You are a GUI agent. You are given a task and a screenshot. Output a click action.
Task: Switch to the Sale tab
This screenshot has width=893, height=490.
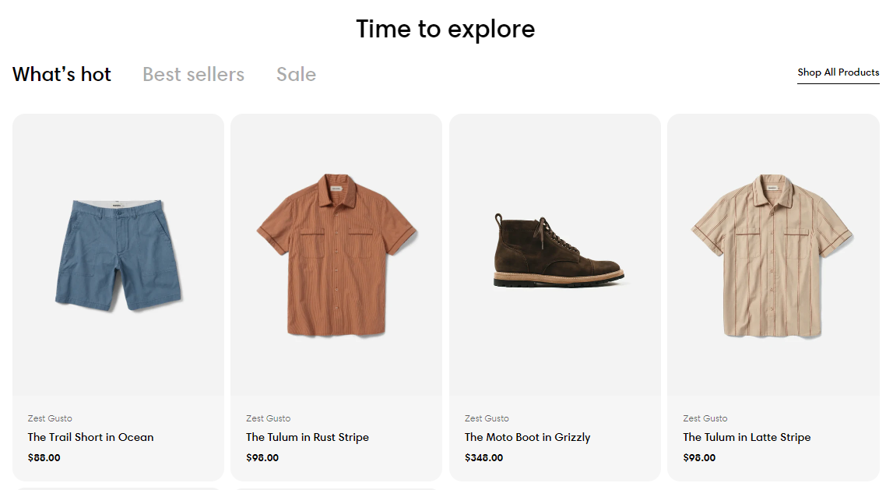click(x=296, y=75)
